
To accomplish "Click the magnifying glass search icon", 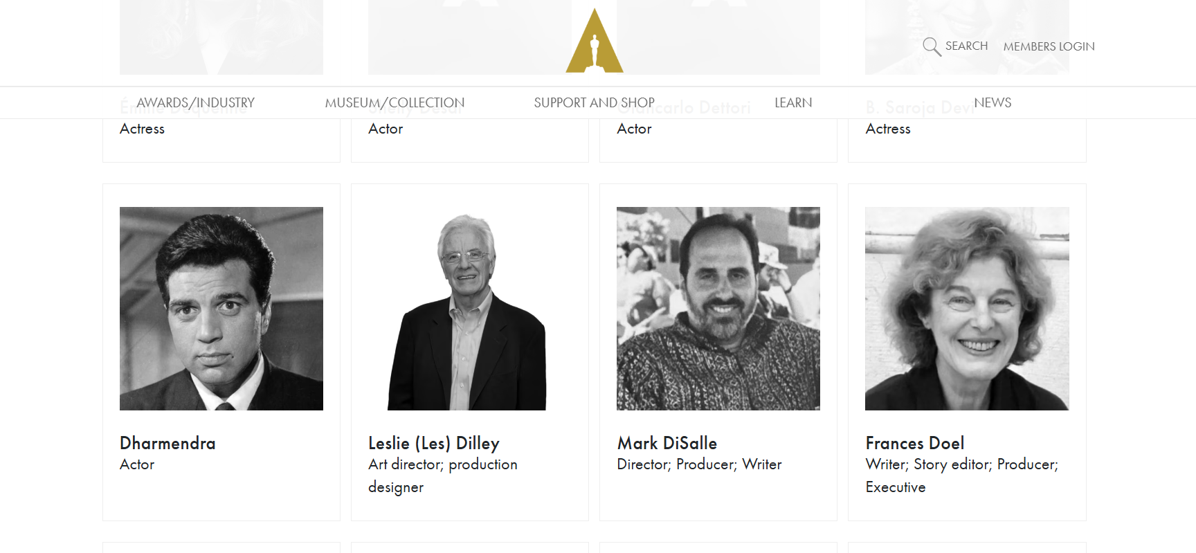I will point(932,46).
